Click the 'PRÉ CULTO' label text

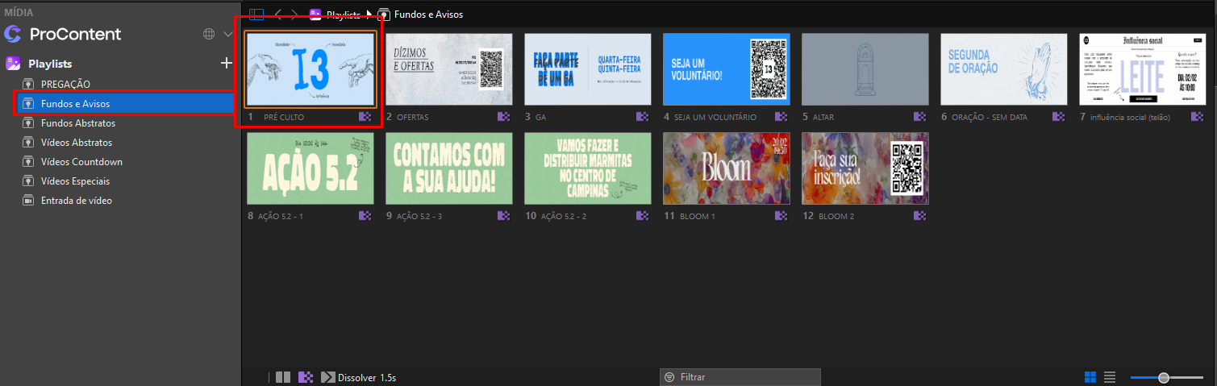coord(284,117)
